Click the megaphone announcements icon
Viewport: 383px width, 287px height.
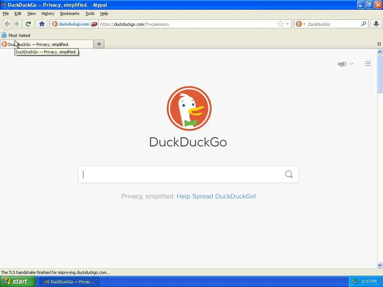point(342,64)
